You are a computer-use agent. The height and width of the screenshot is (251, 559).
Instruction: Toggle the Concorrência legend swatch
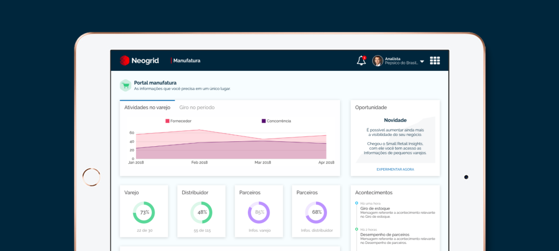coord(264,121)
